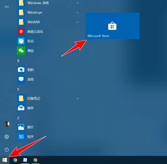
Task: Expand the Start hamburger menu
Action: click(7, 7)
